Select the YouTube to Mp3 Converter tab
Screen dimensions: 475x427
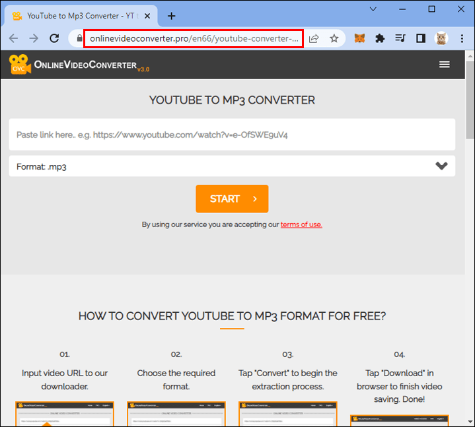pos(81,16)
